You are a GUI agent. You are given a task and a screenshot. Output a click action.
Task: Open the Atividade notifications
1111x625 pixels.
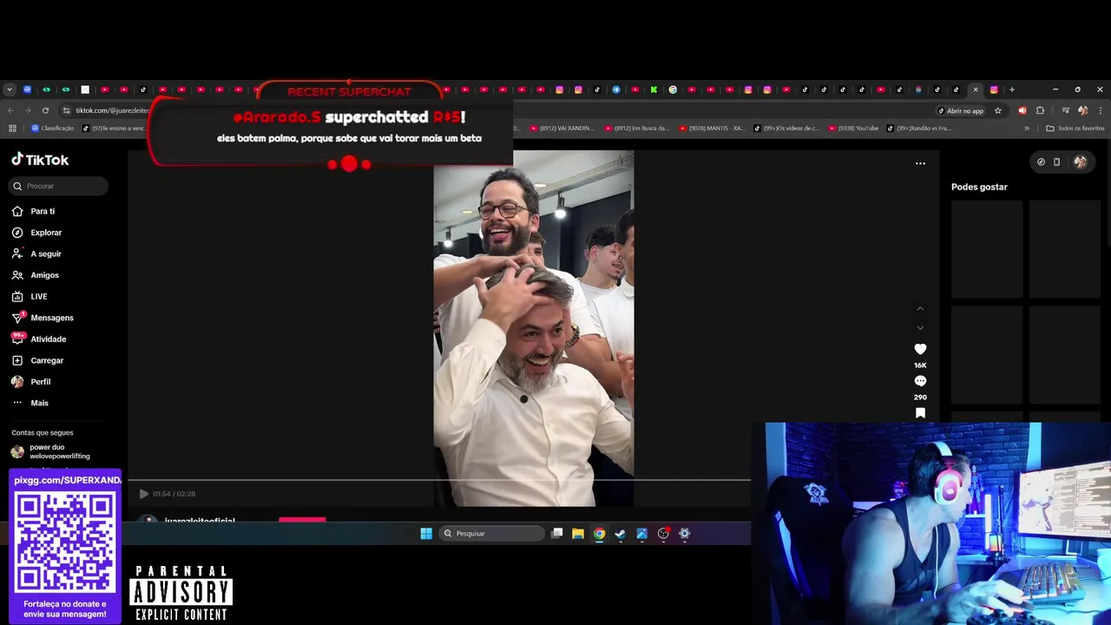pyautogui.click(x=38, y=339)
